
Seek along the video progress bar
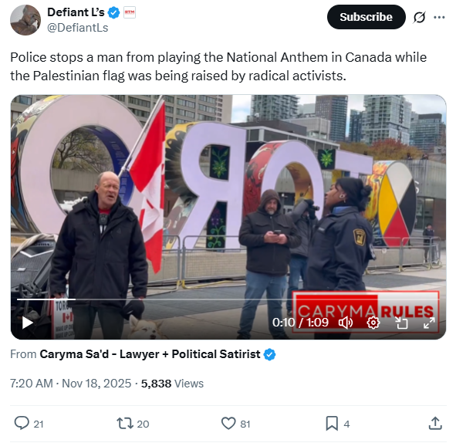pos(228,299)
